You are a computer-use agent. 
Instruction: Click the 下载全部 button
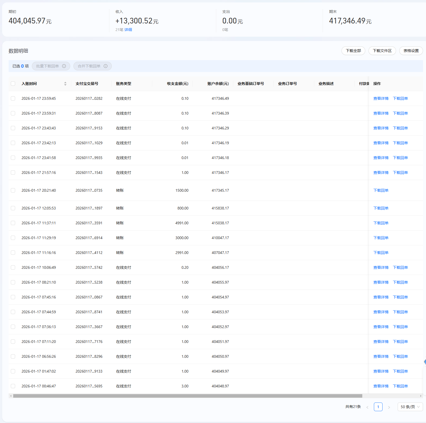pos(353,51)
